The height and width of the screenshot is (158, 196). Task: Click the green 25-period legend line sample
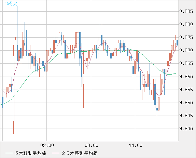(56, 153)
